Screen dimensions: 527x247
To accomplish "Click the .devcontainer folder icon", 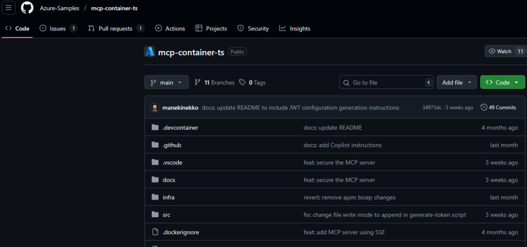I will 155,128.
